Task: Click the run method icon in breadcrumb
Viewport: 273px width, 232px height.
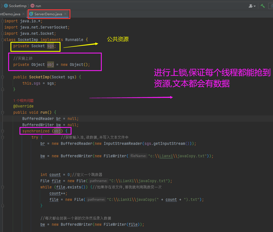Action: coord(32,6)
